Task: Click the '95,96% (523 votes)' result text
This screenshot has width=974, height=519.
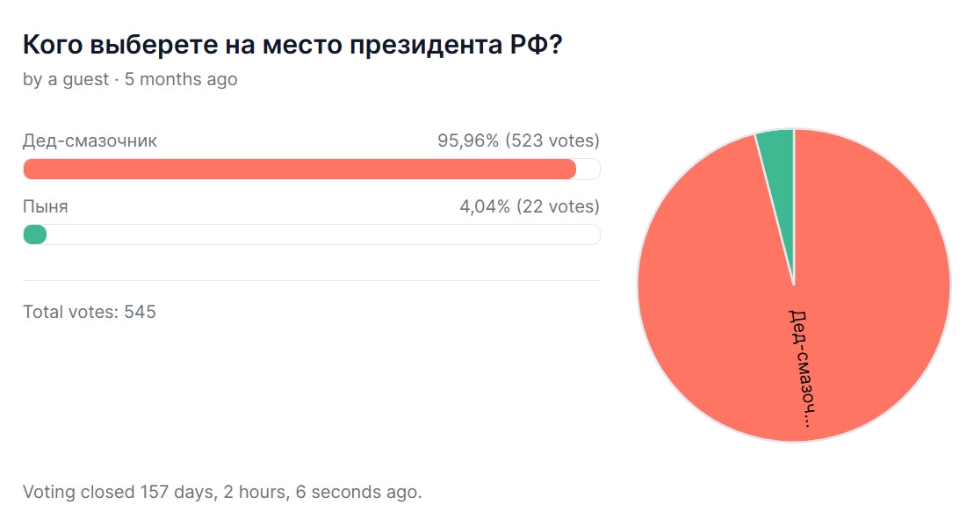Action: [518, 141]
